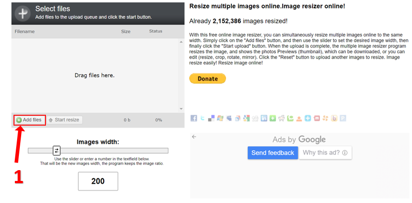Click the ad back arrow icon
Screen dimensions: 412x203
coord(194,137)
